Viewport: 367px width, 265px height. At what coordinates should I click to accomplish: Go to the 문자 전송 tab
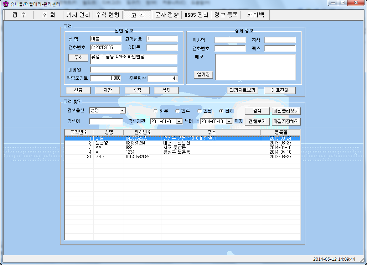coord(167,15)
